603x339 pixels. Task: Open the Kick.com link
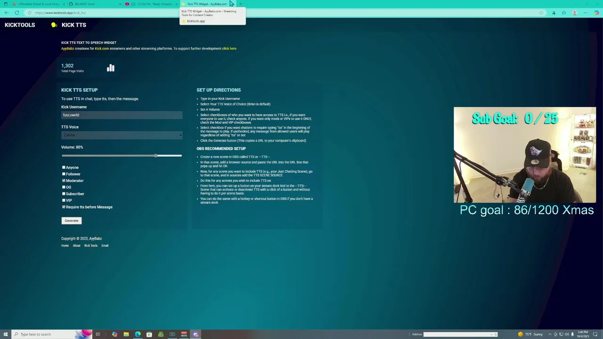coord(102,48)
